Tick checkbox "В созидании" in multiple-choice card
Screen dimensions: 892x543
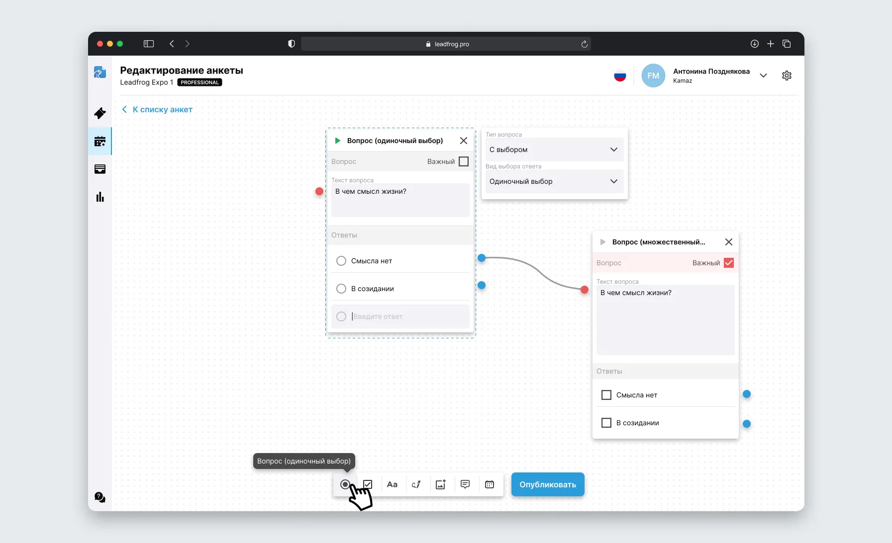pyautogui.click(x=606, y=423)
